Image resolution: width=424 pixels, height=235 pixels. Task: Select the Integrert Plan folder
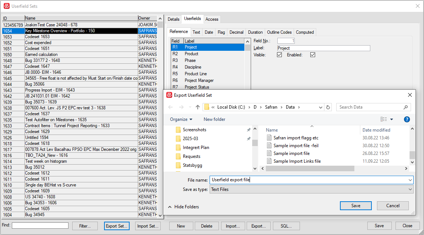click(x=196, y=148)
